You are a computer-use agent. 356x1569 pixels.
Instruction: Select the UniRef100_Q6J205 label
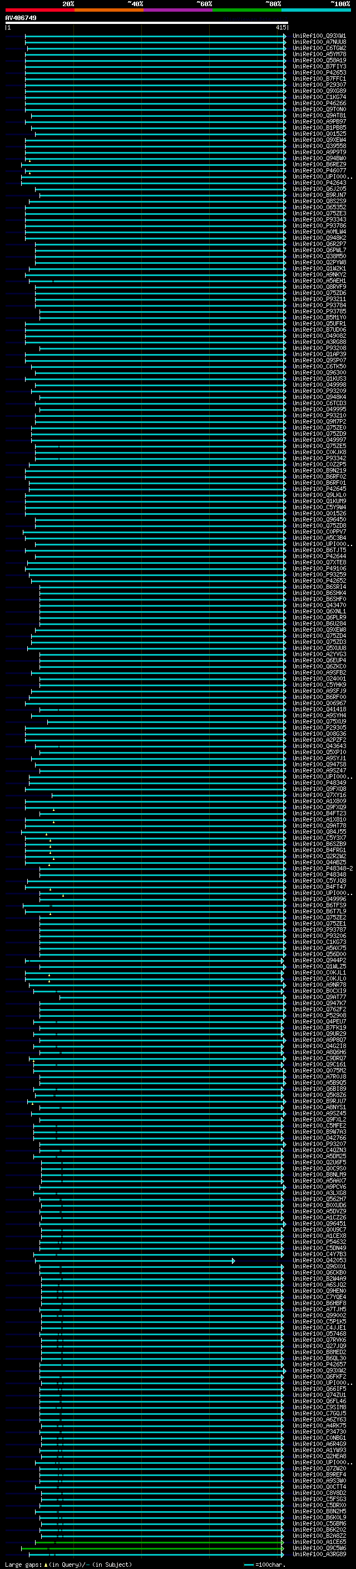319,189
